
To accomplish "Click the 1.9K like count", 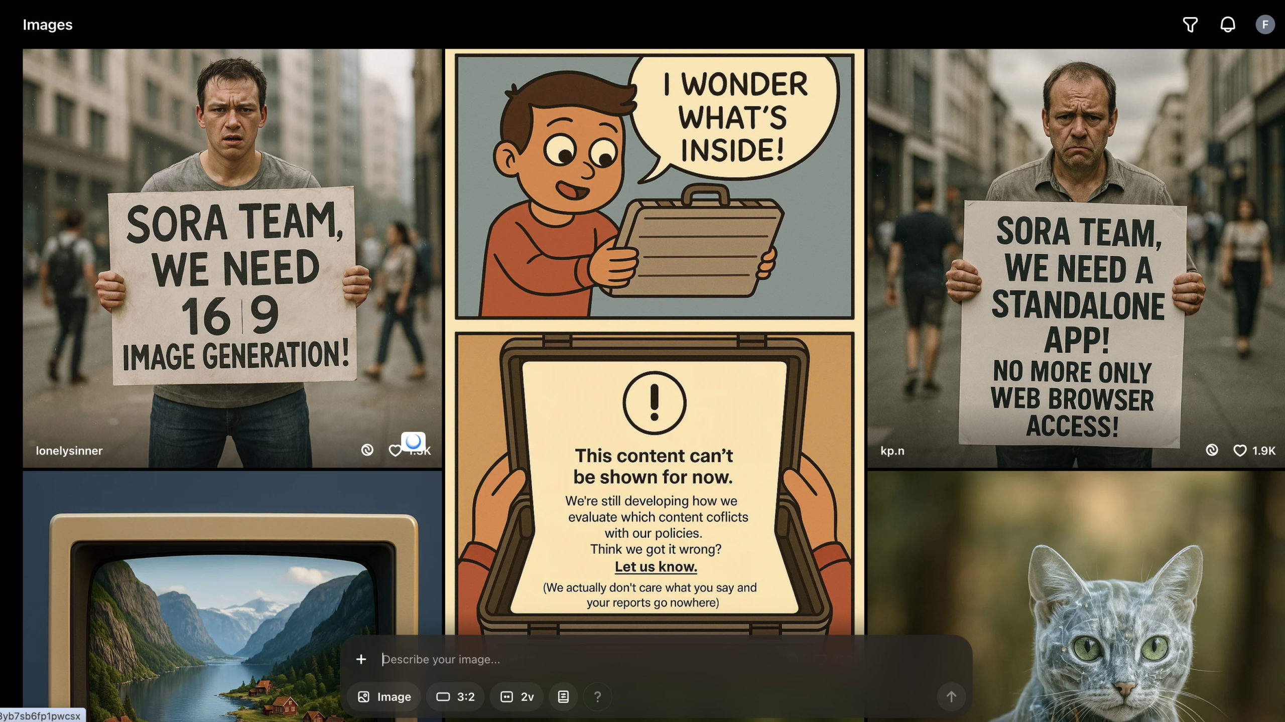I will click(1263, 451).
